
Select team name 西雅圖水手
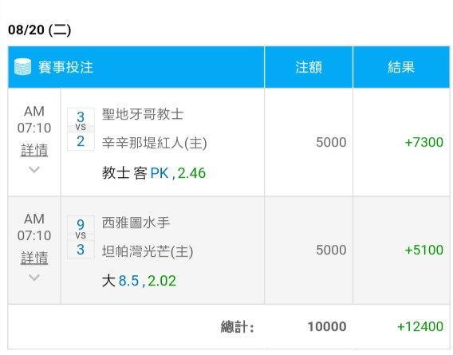(136, 223)
